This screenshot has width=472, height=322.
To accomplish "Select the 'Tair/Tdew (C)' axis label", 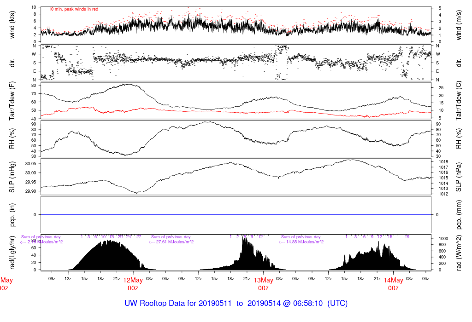I will tap(459, 101).
